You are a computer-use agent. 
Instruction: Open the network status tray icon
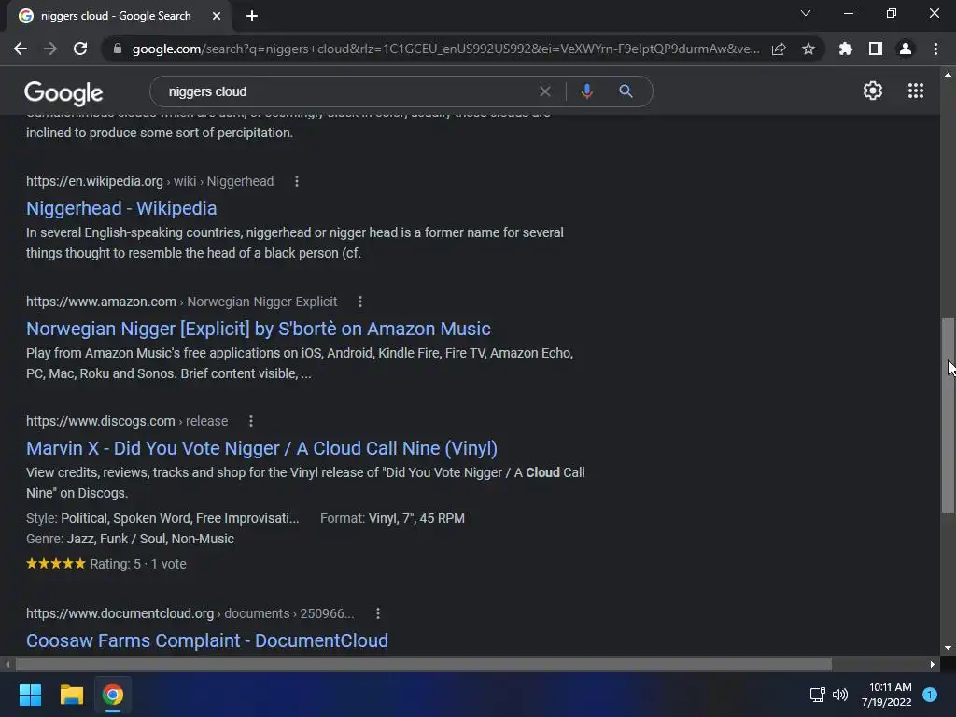(x=817, y=695)
